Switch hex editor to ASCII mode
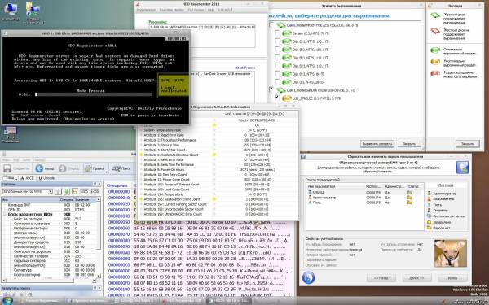 coord(28,178)
